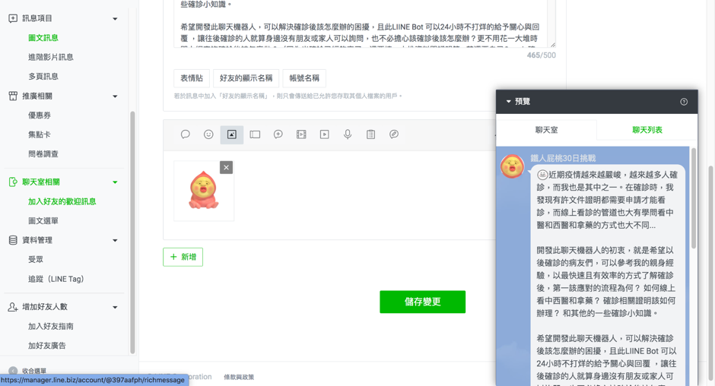
Task: Insert 帳號名稱 placeholder button
Action: (304, 78)
